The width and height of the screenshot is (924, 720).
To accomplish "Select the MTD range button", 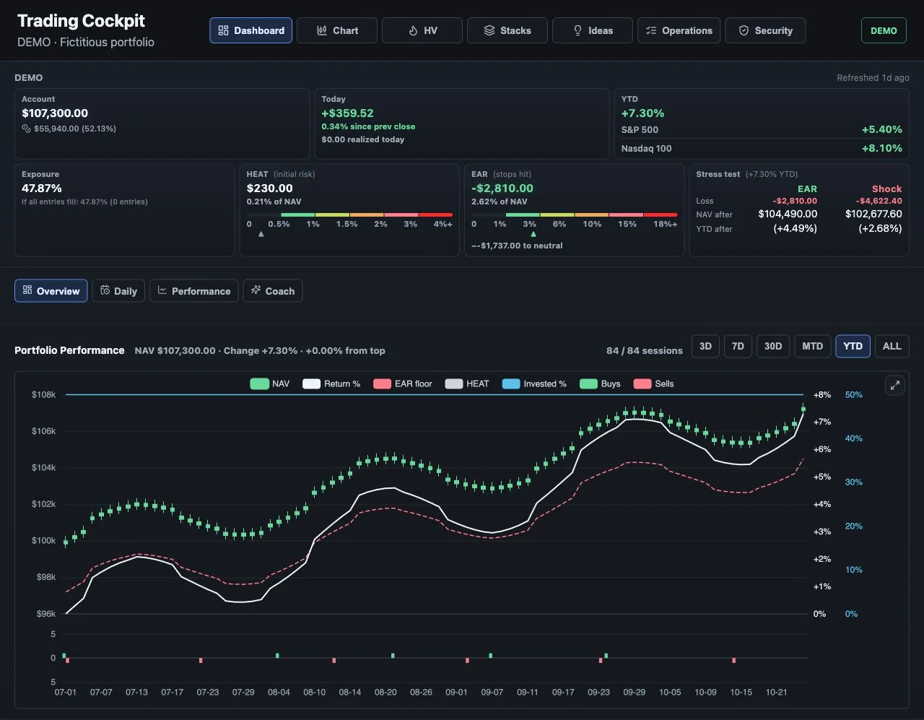I will 812,346.
